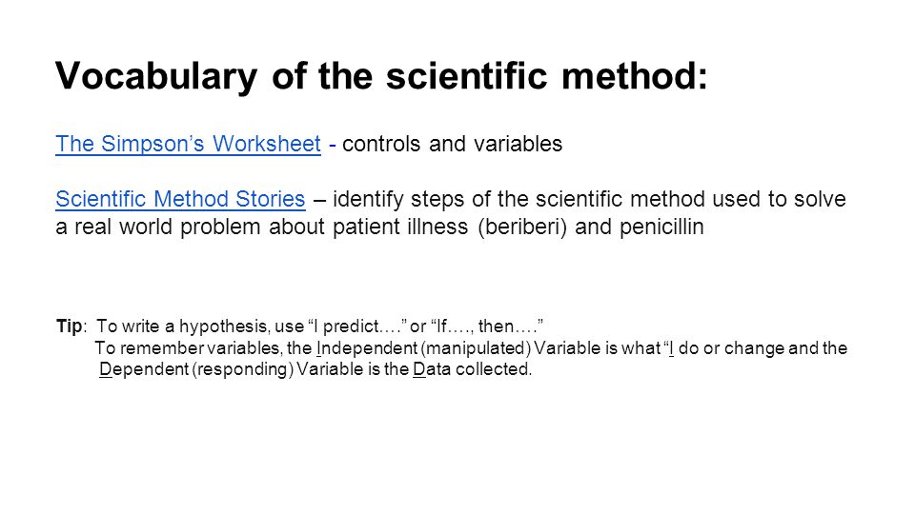
Task: Select the word "method:" in the heading
Action: click(635, 76)
